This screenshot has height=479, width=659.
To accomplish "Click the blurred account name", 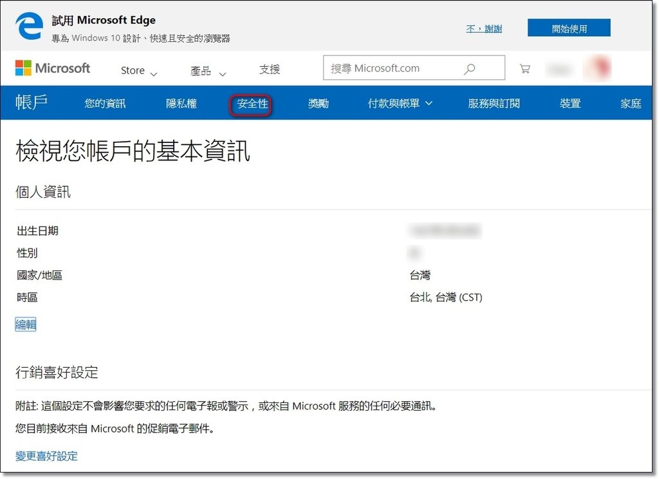I will [x=559, y=69].
